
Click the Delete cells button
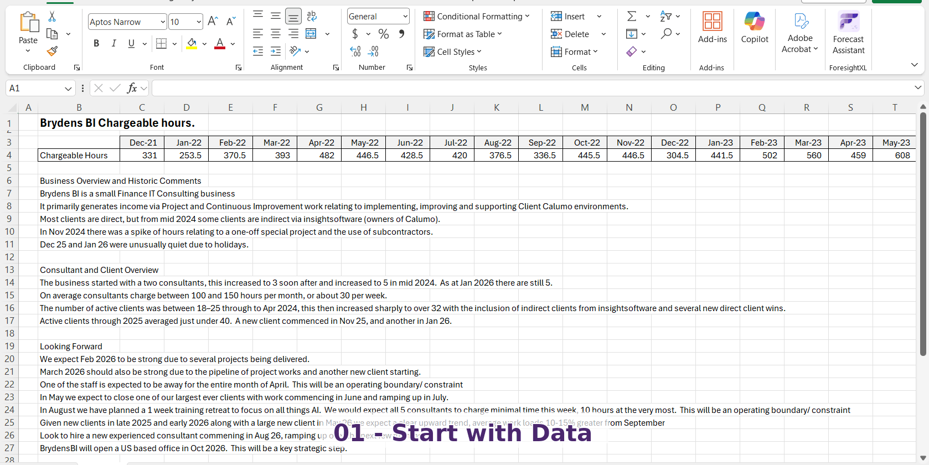[x=570, y=34]
